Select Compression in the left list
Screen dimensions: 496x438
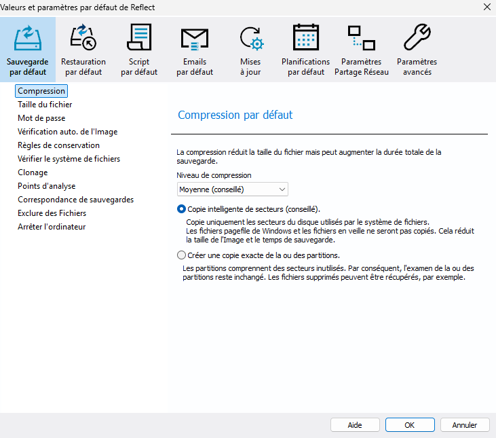(x=41, y=91)
